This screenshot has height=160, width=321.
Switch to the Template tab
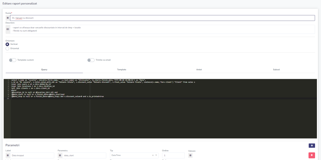(x=122, y=70)
